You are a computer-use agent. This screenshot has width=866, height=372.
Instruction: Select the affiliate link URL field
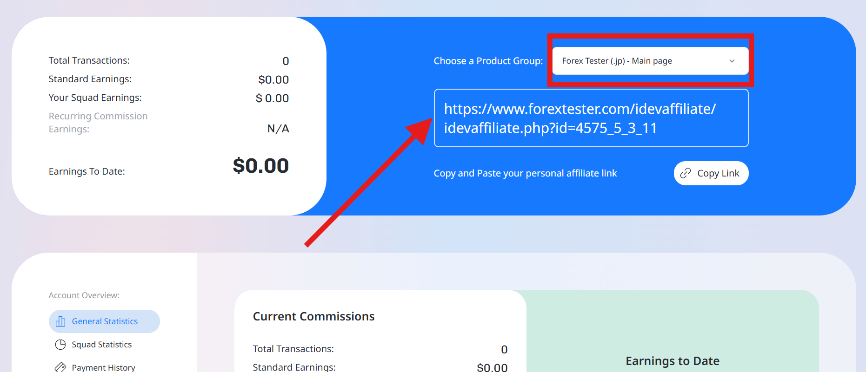(591, 118)
